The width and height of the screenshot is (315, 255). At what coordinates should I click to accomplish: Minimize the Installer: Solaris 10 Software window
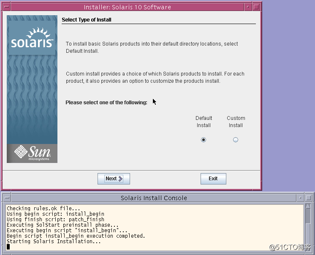[248, 7]
